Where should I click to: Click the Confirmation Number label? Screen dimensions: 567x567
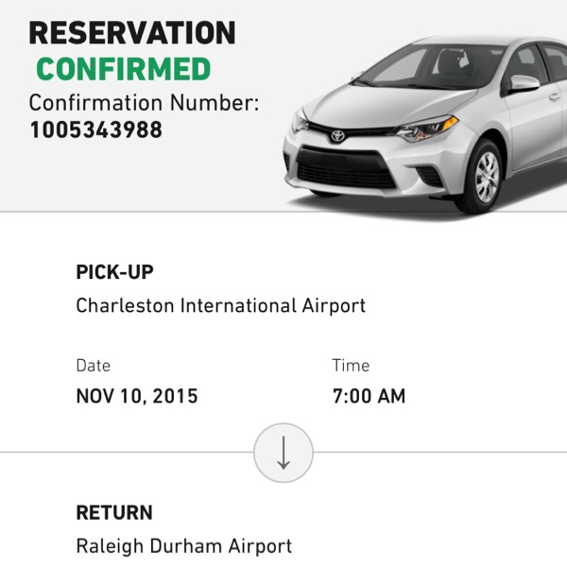(144, 103)
